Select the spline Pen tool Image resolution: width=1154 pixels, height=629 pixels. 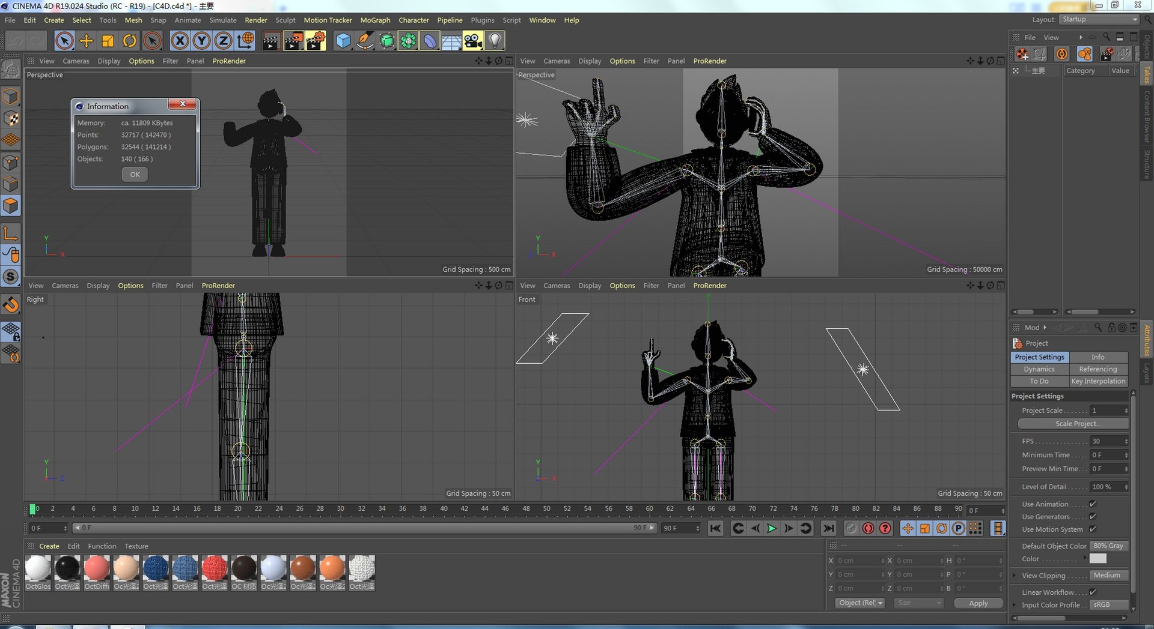pyautogui.click(x=365, y=41)
